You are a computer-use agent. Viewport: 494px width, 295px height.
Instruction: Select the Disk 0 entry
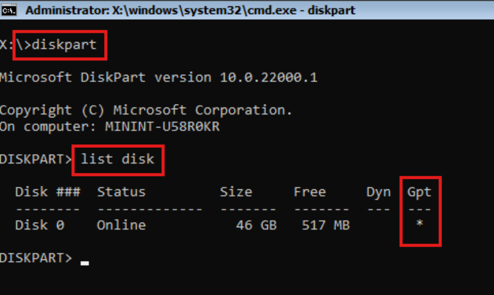coord(39,225)
